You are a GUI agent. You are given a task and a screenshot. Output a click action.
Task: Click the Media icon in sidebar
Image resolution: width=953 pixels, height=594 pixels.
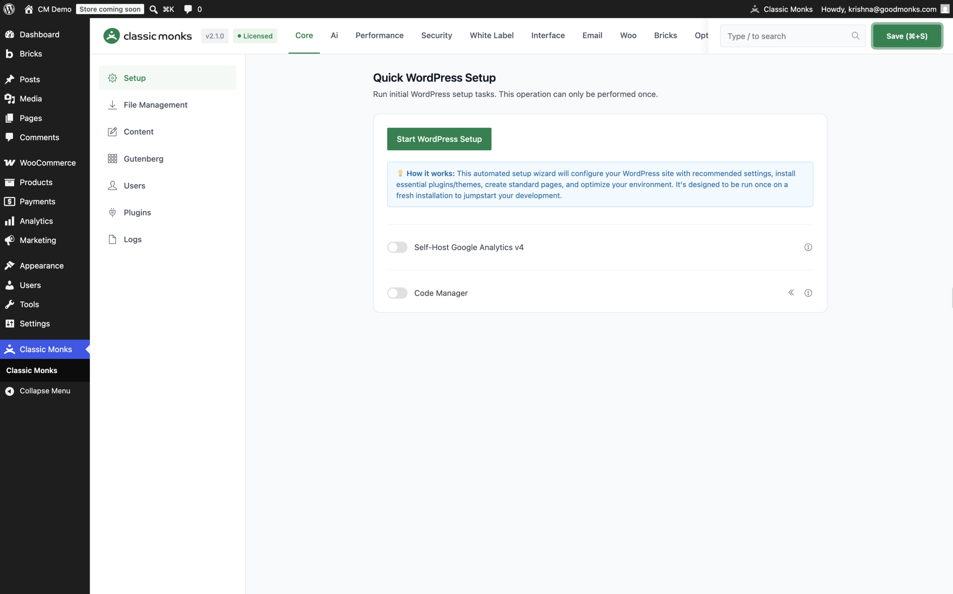pyautogui.click(x=9, y=98)
